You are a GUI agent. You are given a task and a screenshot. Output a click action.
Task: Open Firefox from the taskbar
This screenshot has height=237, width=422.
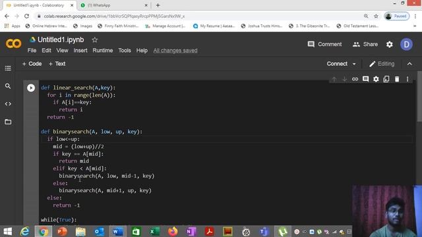point(173,231)
